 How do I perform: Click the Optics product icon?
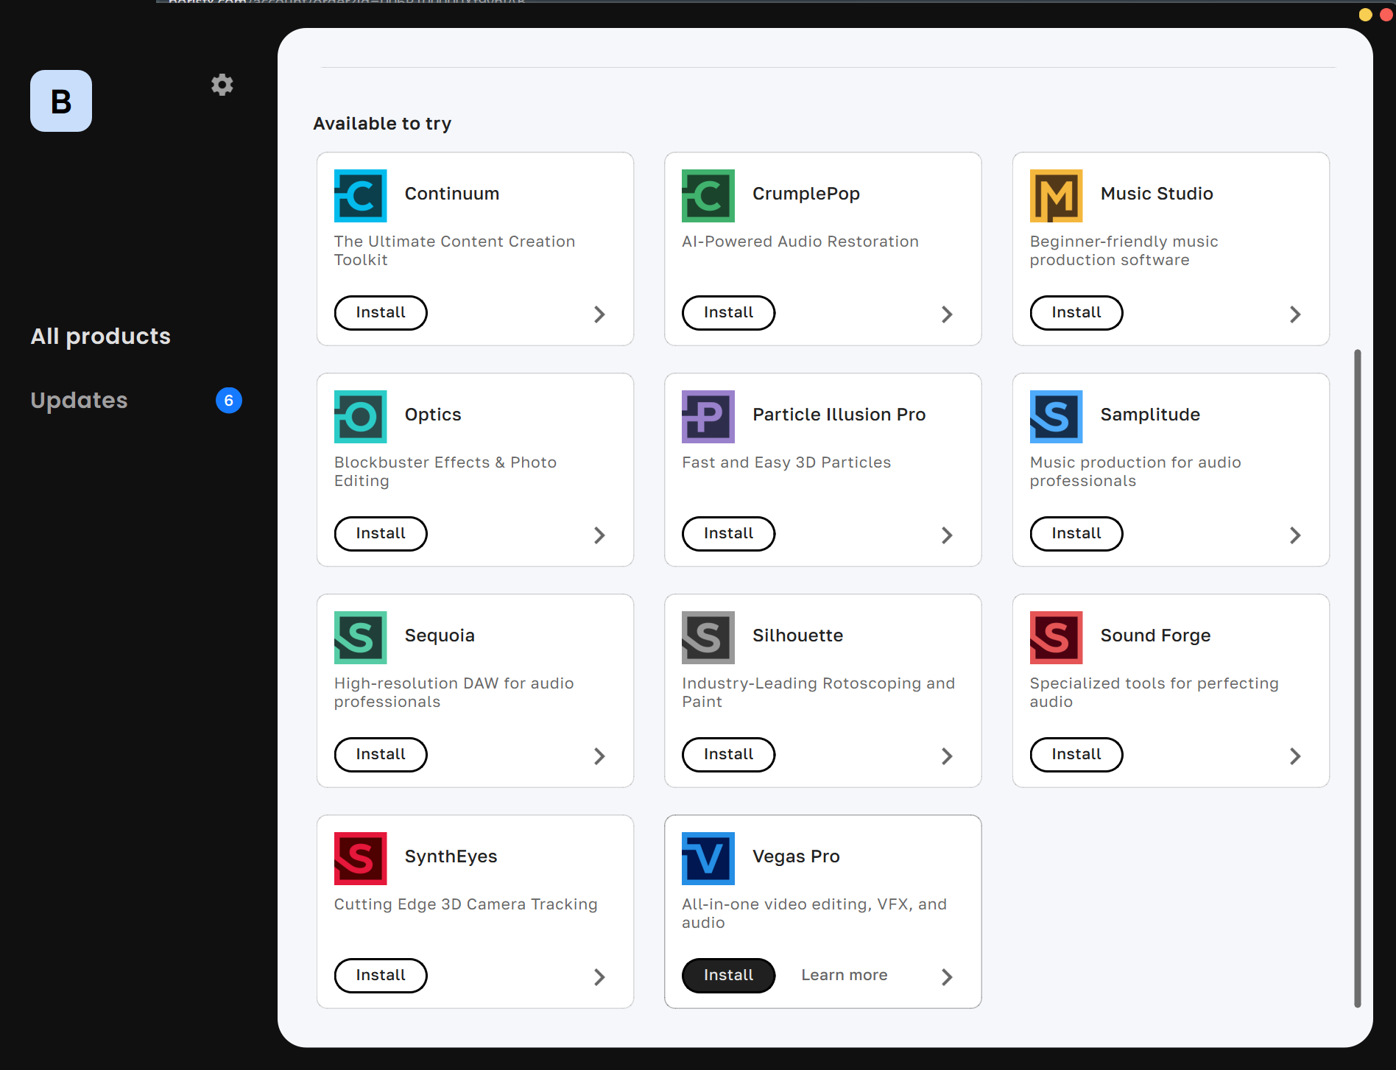pos(360,417)
